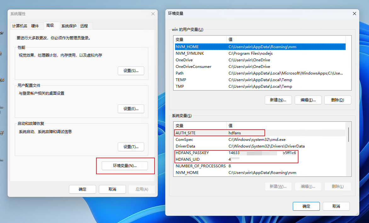Open the 硬件 tab
369x223 pixels.
35,26
